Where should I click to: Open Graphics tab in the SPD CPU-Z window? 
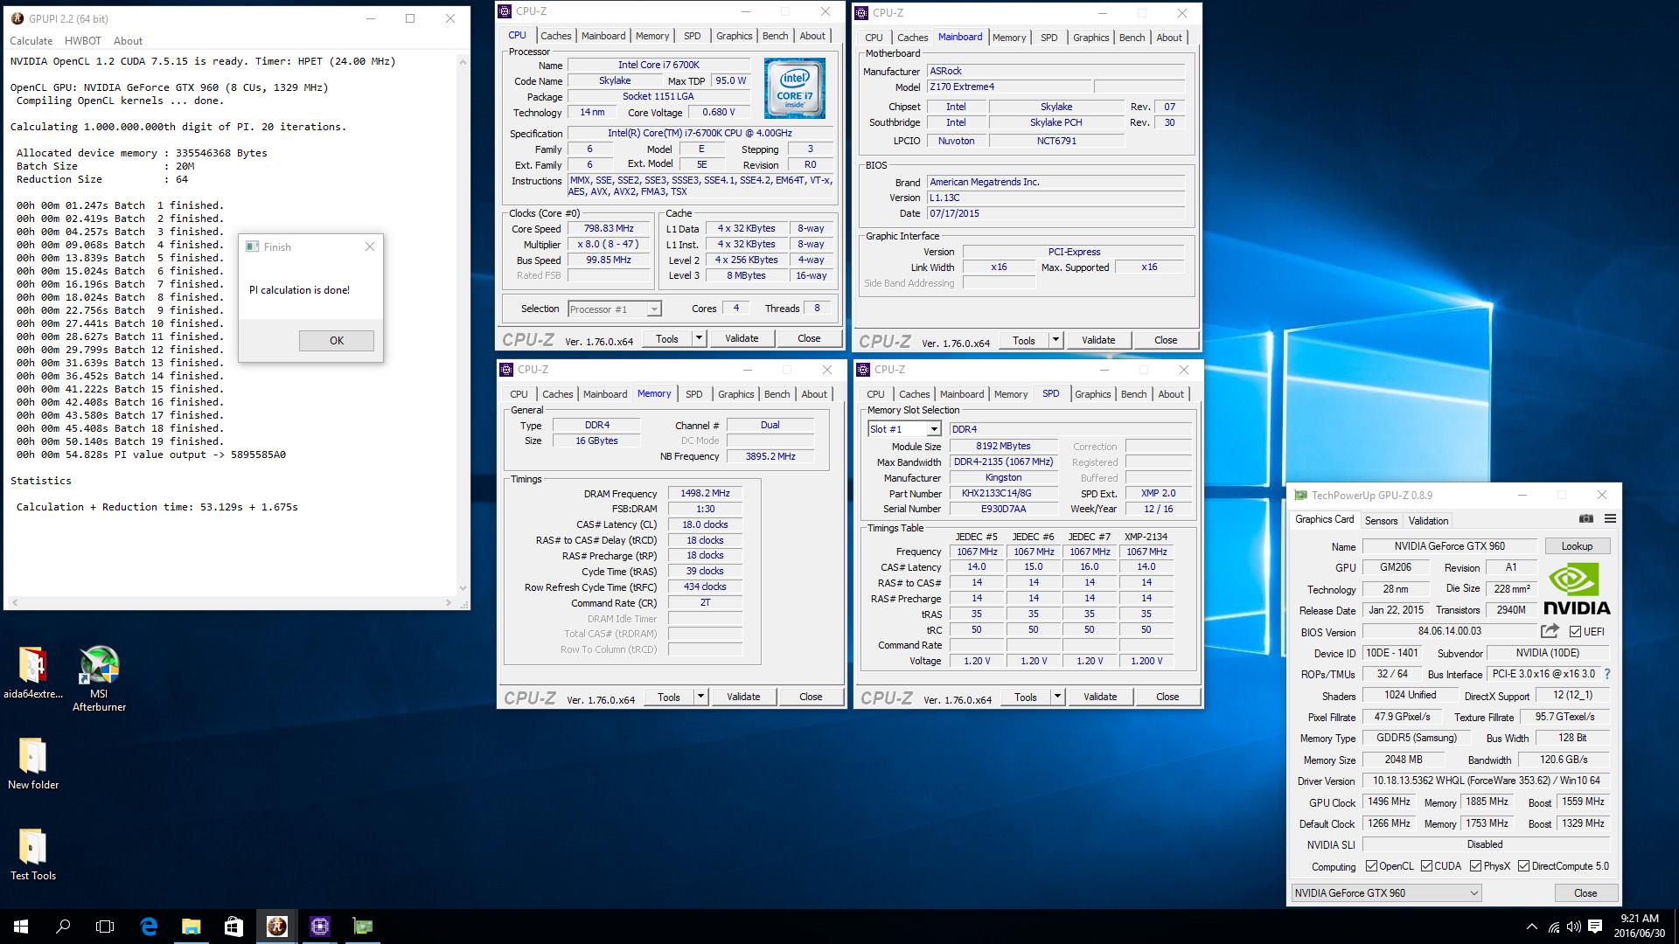click(x=1092, y=394)
